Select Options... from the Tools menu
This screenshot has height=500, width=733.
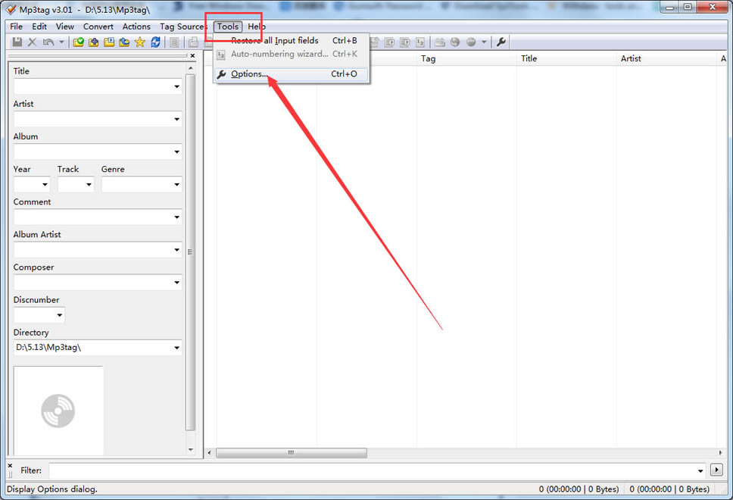tap(249, 74)
